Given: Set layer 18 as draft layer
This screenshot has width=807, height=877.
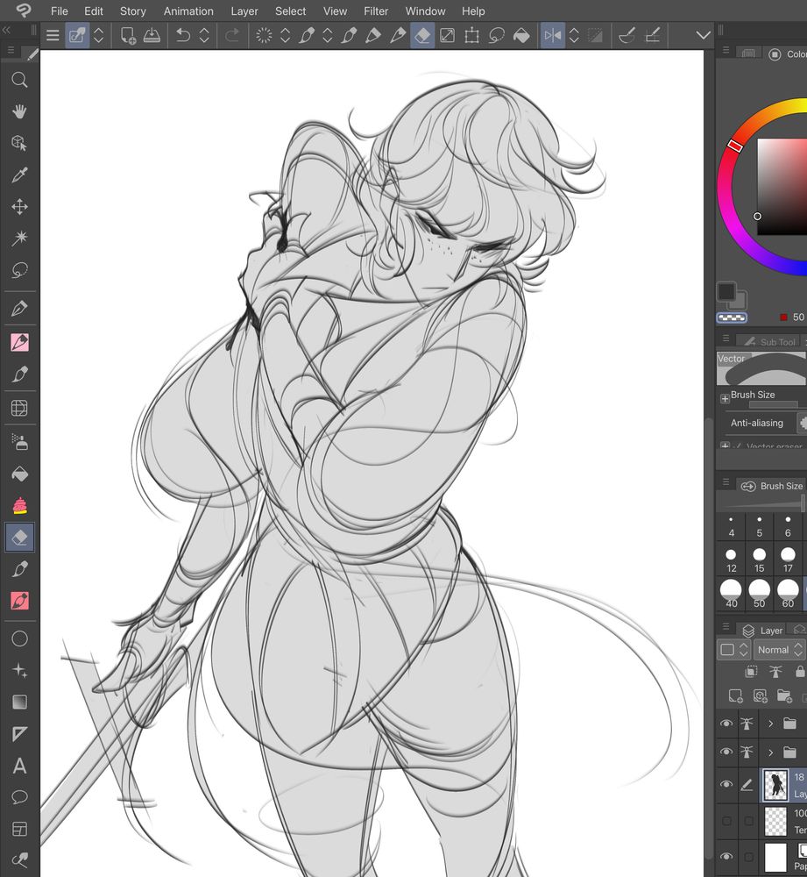Looking at the screenshot, I should click(x=747, y=784).
